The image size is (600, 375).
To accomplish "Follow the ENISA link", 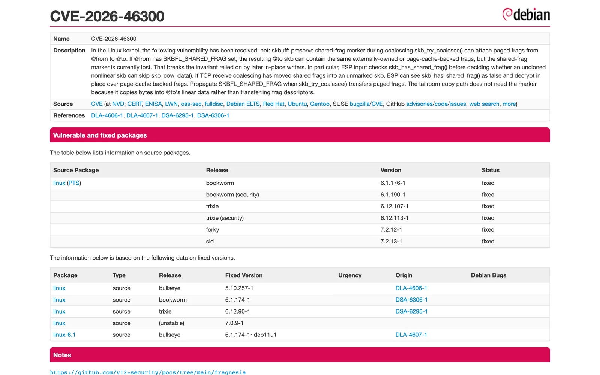I will 153,104.
